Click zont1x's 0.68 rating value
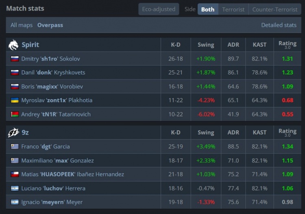 (288, 100)
